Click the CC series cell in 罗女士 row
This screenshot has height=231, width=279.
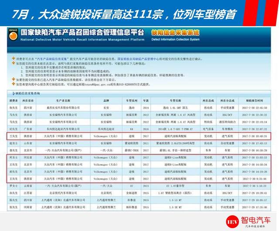tap(132, 186)
